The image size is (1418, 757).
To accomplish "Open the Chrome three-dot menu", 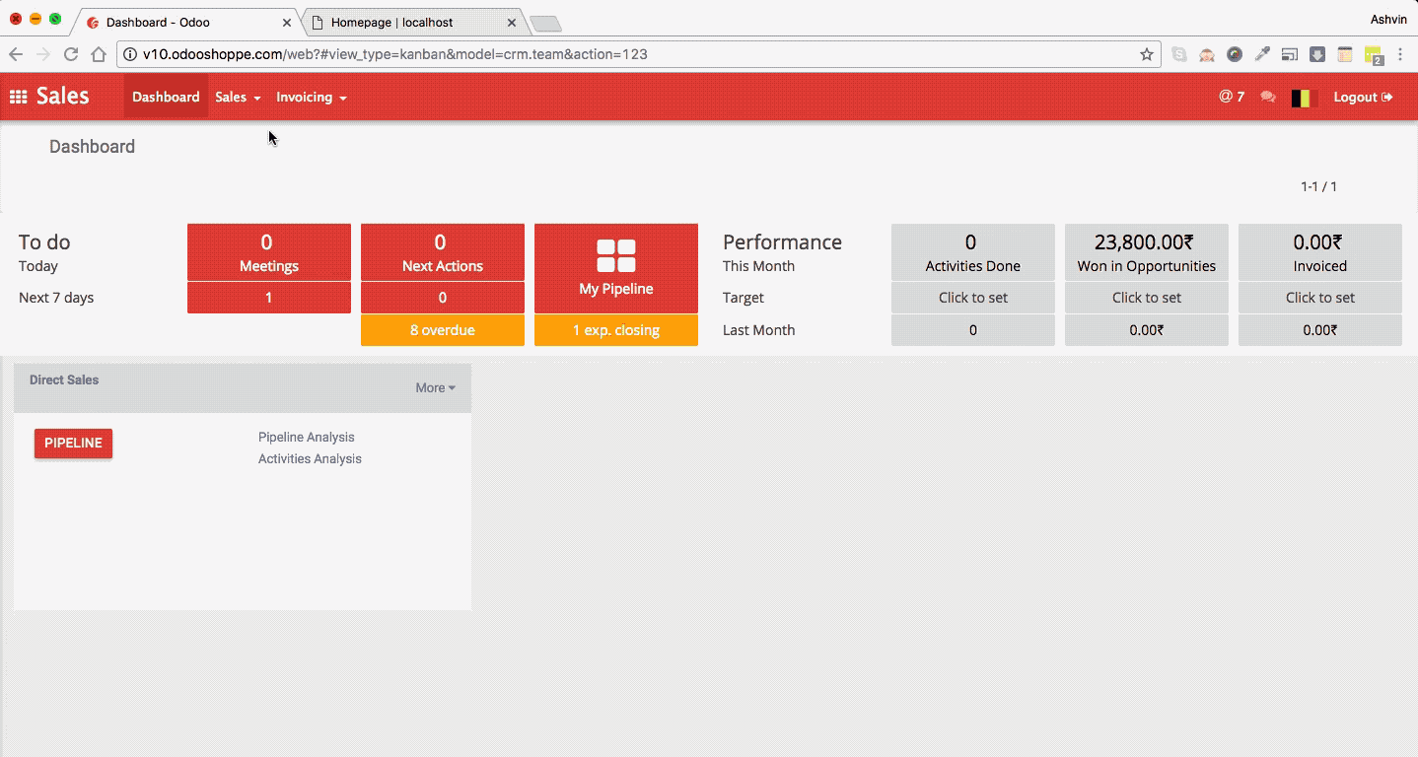I will click(x=1400, y=54).
